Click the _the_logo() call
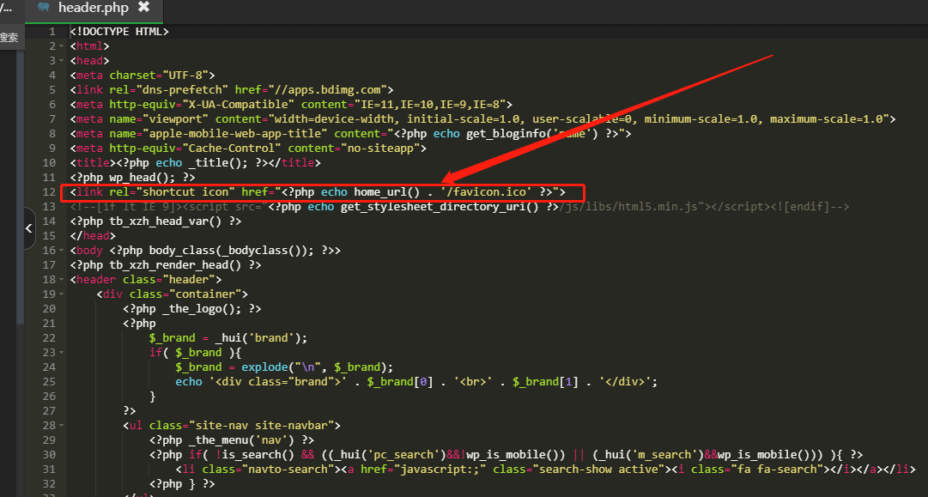928x497 pixels. [202, 309]
